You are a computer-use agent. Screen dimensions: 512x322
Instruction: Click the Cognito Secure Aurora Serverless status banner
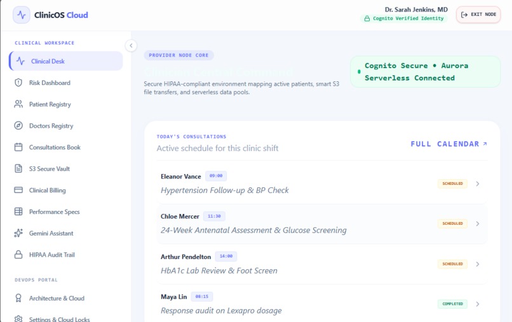pos(425,72)
